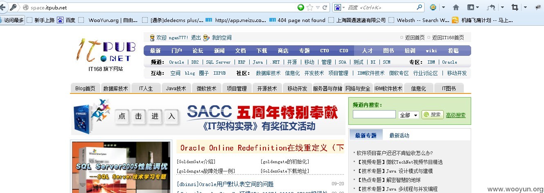Screen dimensions: 544x193
Task: Click the browser back arrow
Action: (2, 7)
